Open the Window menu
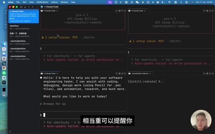 pos(64,2)
